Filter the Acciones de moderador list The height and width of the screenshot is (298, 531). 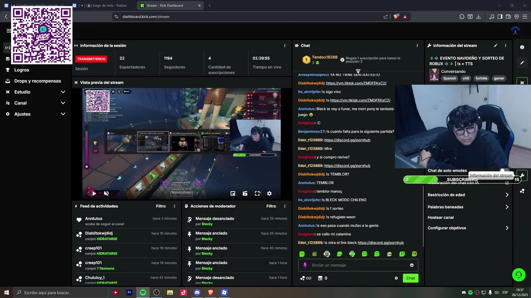(x=271, y=206)
